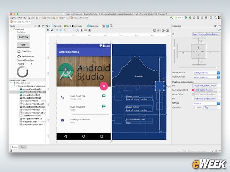Open the Language dropdown
The image size is (230, 172).
coord(93,26)
